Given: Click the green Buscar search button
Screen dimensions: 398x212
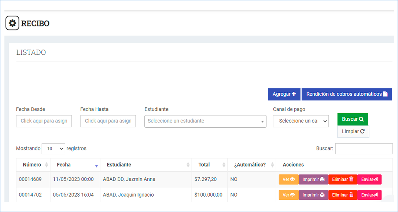Looking at the screenshot, I should pos(353,119).
